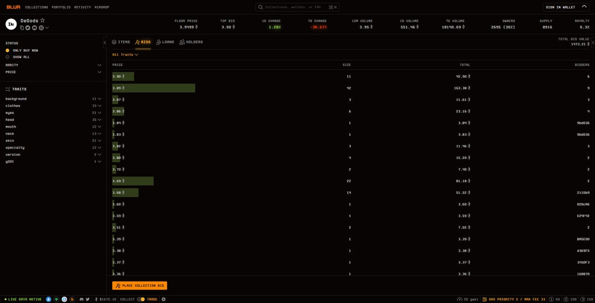Click the green icon in the status bar

(x=57, y=299)
